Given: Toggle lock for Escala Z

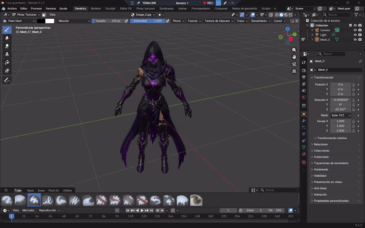Looking at the screenshot, I should tap(354, 131).
